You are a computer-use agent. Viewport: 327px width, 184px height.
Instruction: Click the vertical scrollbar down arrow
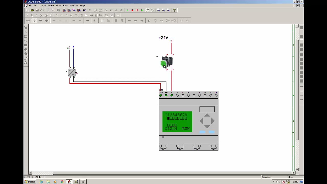[x=297, y=169]
